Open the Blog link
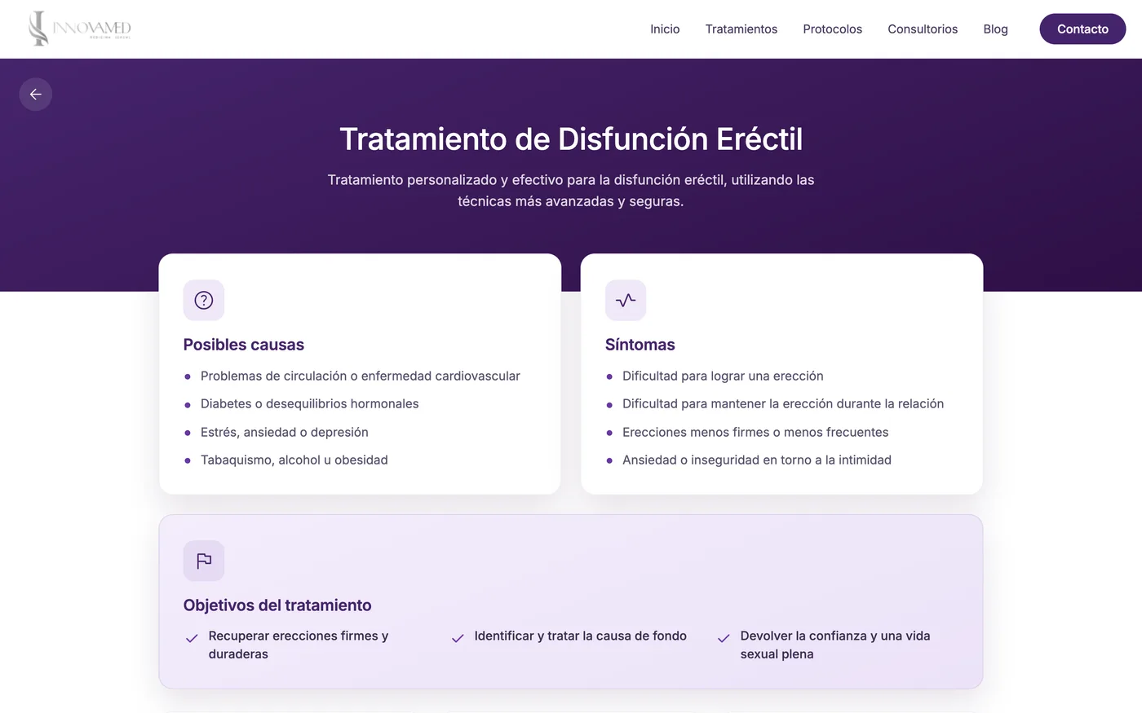 (x=995, y=29)
